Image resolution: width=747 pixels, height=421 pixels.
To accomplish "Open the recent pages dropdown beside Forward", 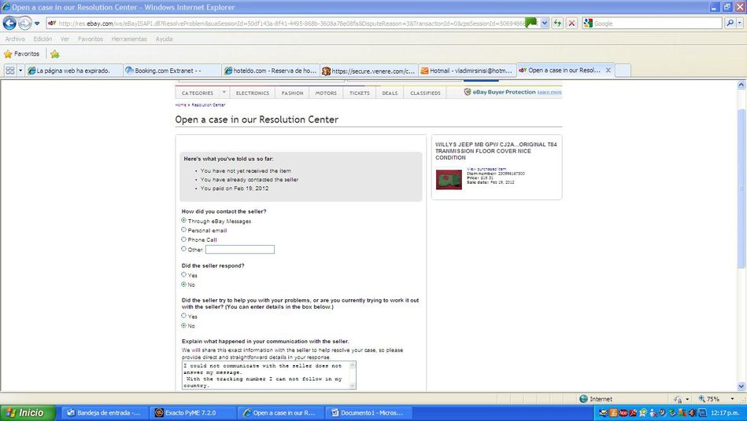I will 37,24.
